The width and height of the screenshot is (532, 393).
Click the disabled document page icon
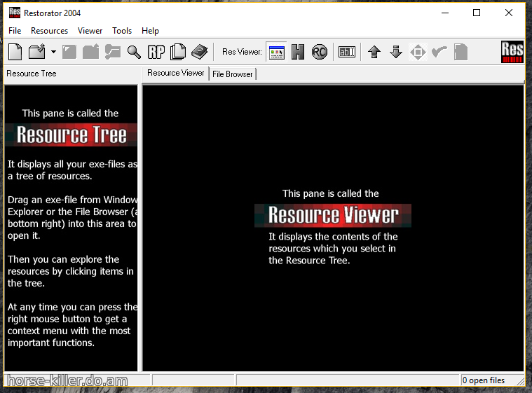pyautogui.click(x=461, y=52)
